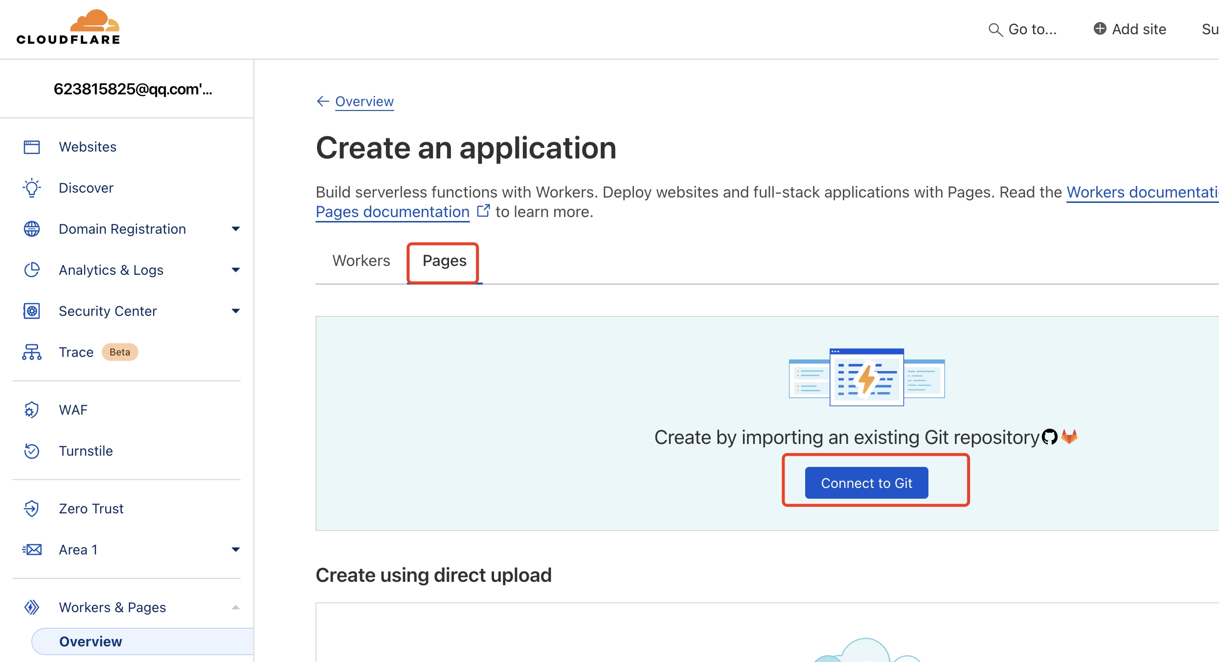The image size is (1219, 662).
Task: Follow the Overview breadcrumb link
Action: (x=364, y=101)
